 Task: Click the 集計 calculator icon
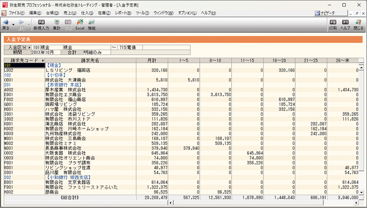tap(56, 22)
